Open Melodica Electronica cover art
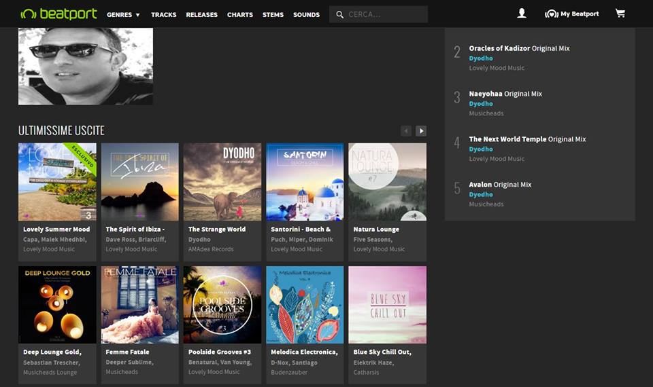653x387 pixels. click(x=305, y=305)
